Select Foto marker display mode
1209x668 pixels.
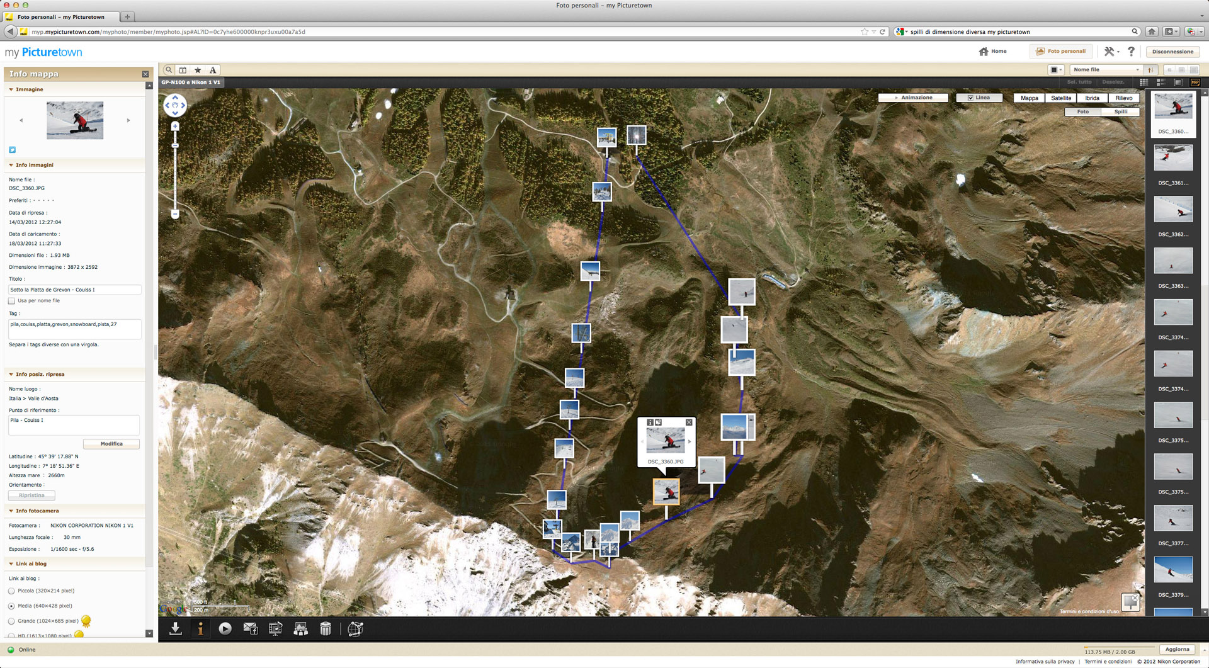point(1082,111)
